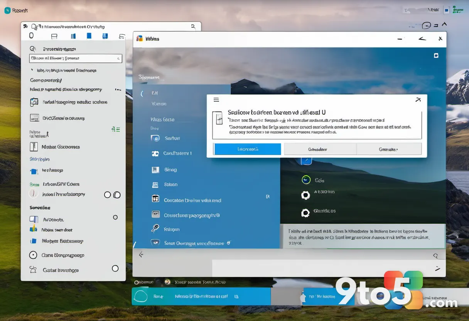Screen dimensions: 469x321
Task: Click the rounded outline icon at toolbar's left end
Action: click(x=32, y=35)
